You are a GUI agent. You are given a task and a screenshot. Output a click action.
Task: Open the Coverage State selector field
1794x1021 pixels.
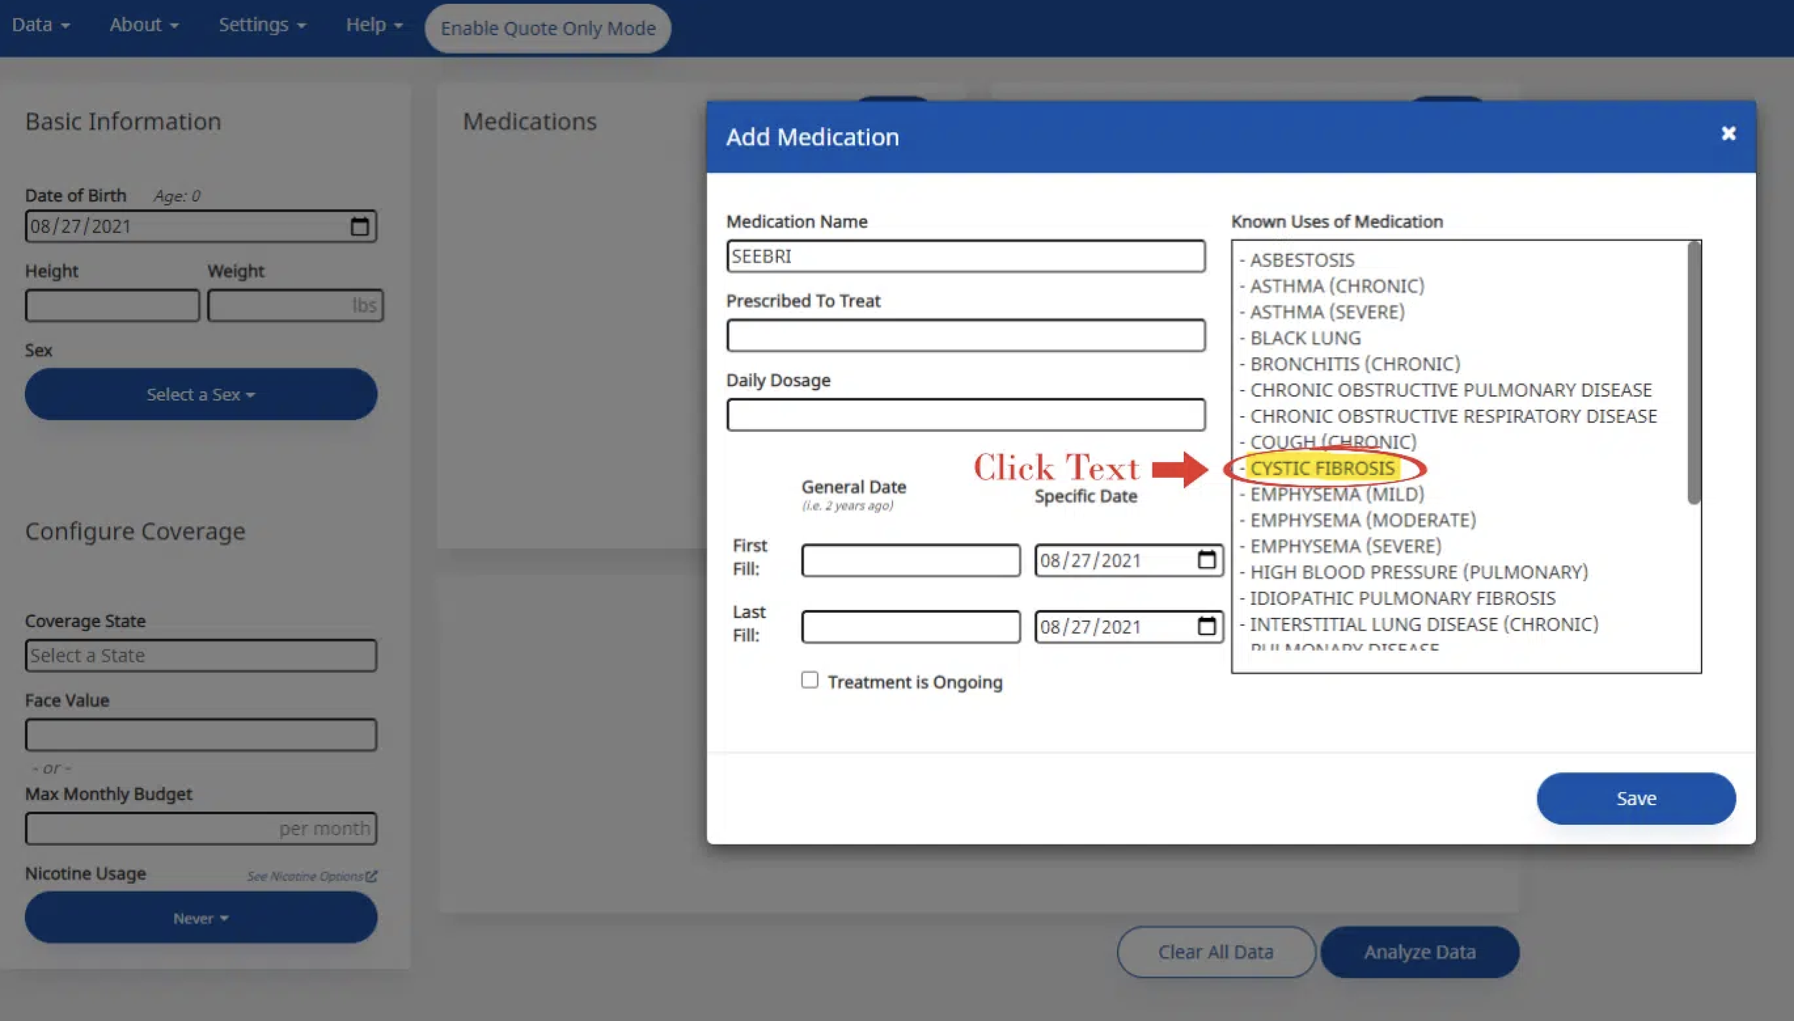click(x=201, y=655)
